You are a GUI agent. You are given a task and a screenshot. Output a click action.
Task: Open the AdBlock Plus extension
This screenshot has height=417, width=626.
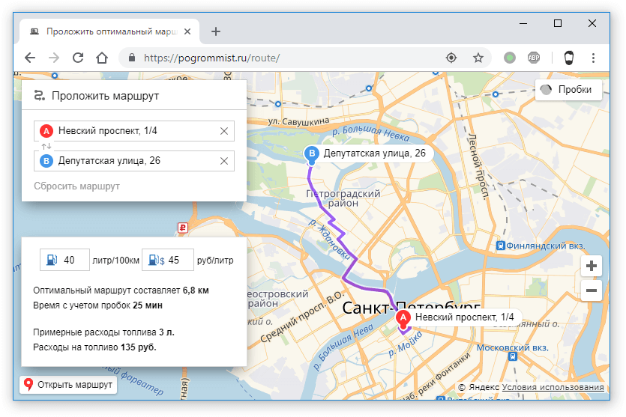(534, 58)
